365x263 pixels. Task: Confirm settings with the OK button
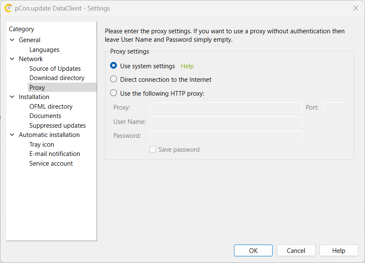pos(253,250)
